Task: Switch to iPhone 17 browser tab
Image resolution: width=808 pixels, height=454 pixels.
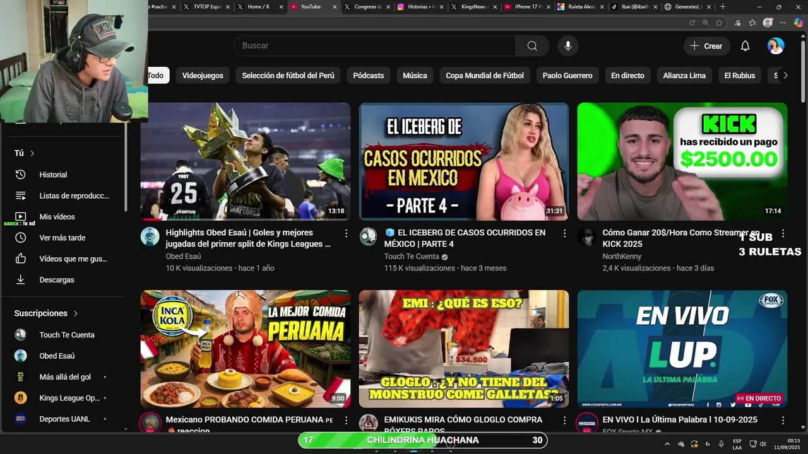Action: (x=526, y=7)
